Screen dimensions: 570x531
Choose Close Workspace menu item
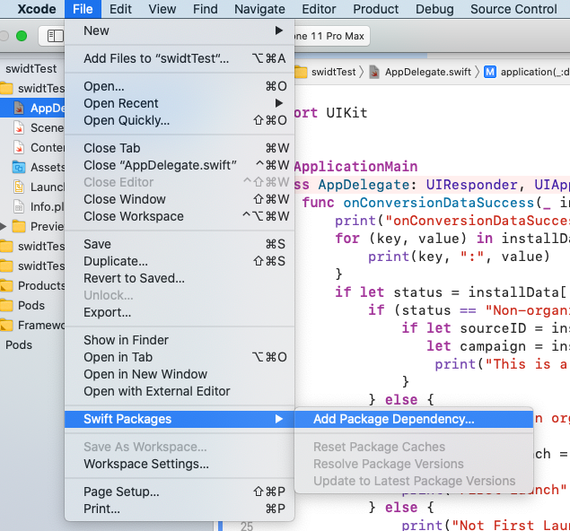(180, 216)
